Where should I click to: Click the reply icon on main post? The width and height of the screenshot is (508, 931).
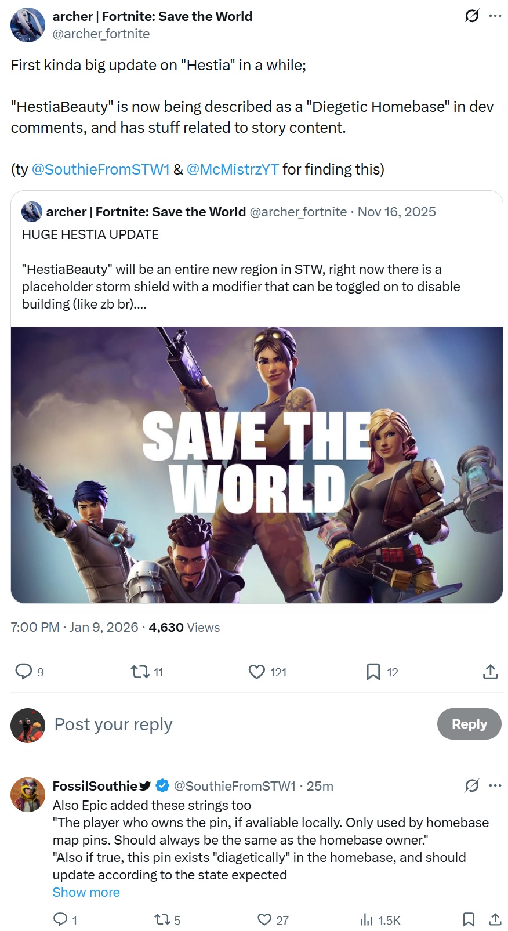[x=23, y=672]
